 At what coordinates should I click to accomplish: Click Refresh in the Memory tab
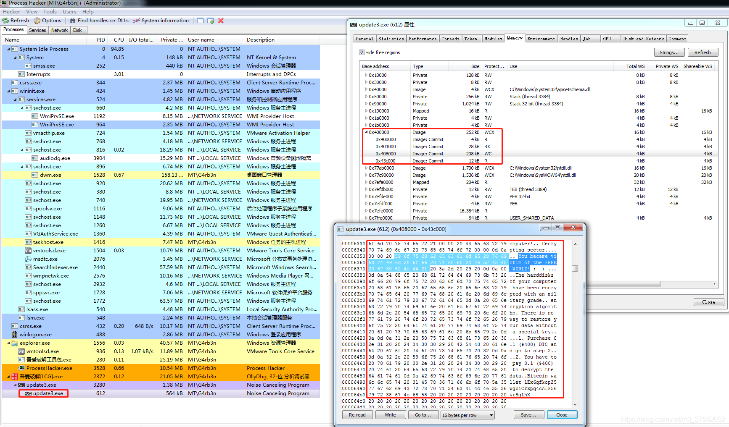pos(703,52)
